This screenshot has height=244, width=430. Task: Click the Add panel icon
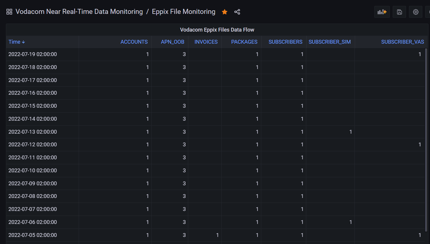[x=382, y=12]
